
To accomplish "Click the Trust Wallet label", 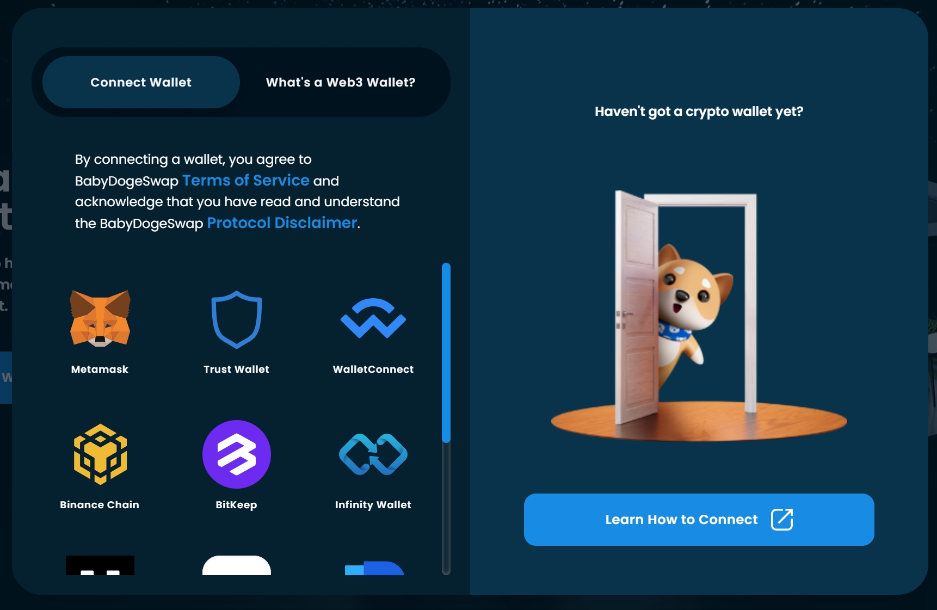I will [x=236, y=369].
